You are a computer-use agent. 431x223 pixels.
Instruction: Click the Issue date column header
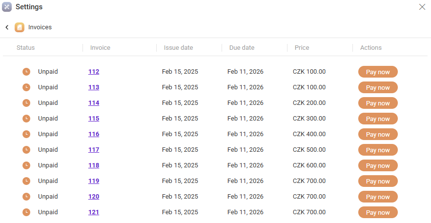[x=178, y=48]
